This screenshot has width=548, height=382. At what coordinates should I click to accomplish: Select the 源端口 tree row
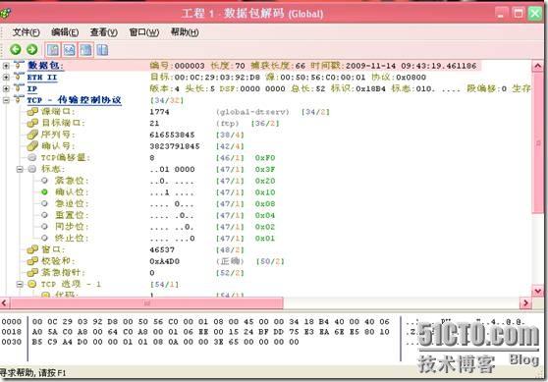[x=178, y=112]
